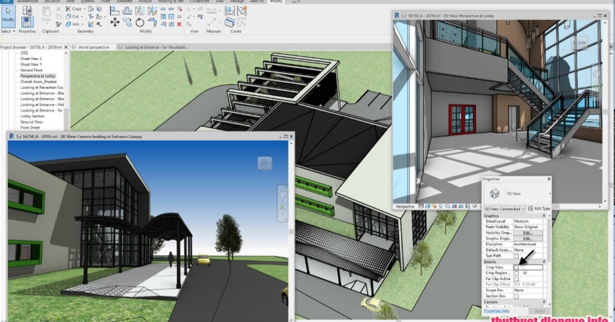Click the Array tool icon in Modify panel

point(163,16)
